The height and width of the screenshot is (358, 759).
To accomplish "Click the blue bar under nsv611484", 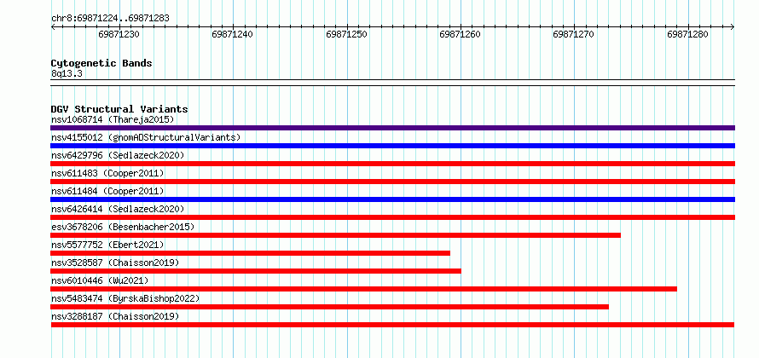I will point(392,199).
